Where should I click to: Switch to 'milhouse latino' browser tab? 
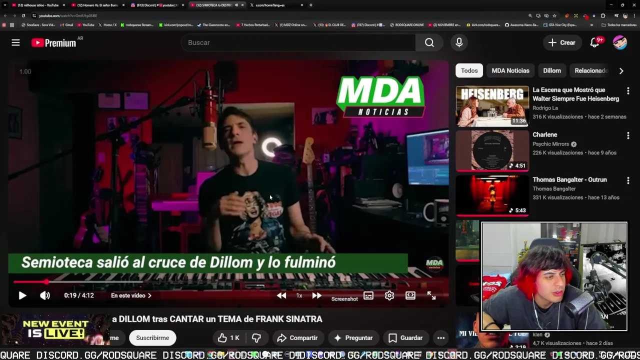pos(38,5)
